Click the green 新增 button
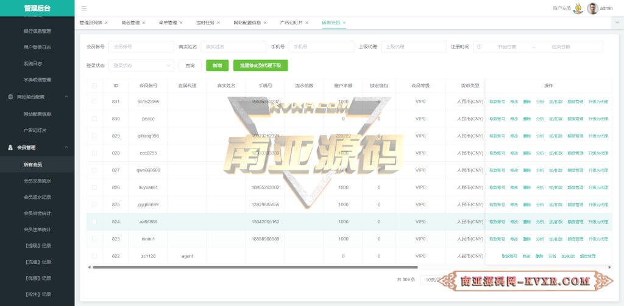Image resolution: width=624 pixels, height=306 pixels. pos(217,65)
